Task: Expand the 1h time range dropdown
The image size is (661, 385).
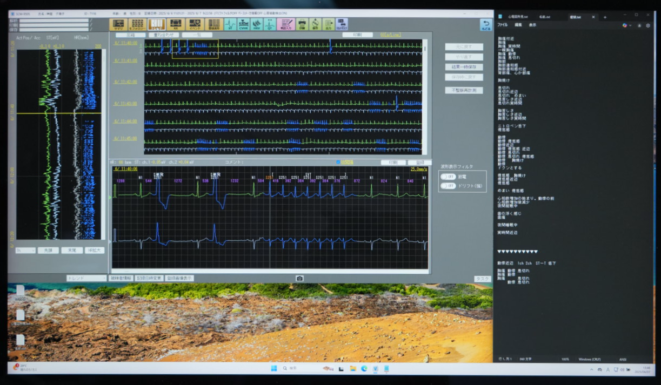Action: pyautogui.click(x=25, y=251)
